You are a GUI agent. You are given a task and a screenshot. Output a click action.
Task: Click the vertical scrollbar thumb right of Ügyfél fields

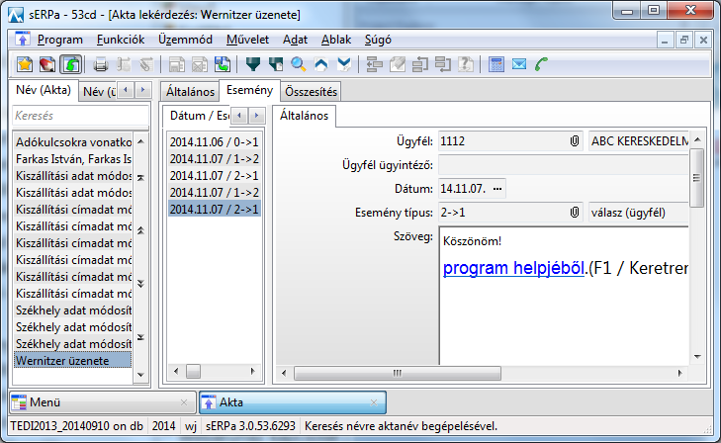tap(697, 178)
